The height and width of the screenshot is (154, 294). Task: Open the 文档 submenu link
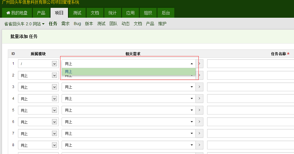point(138,24)
